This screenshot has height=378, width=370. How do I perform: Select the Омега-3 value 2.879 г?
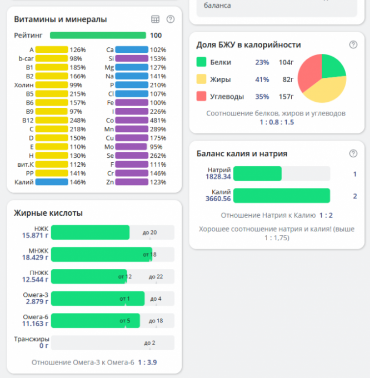36,302
